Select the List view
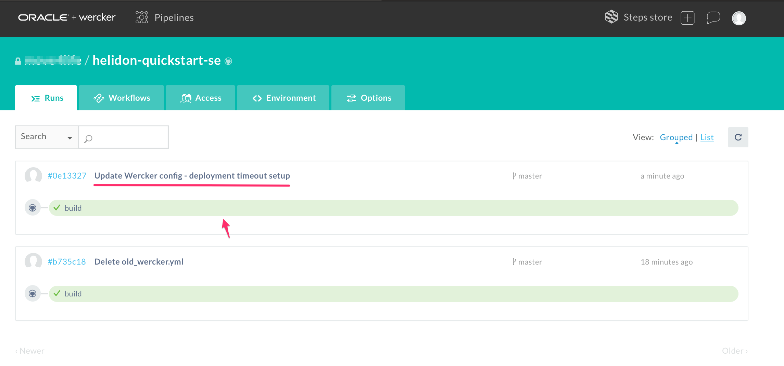The width and height of the screenshot is (784, 366). point(707,137)
